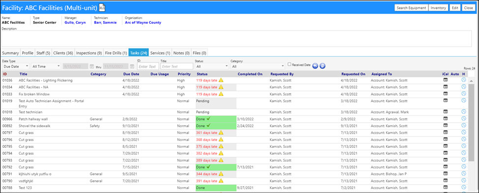This screenshot has height=193, width=479.
Task: Open calendar picker for start date 8/15/2022
Action: [x=92, y=66]
